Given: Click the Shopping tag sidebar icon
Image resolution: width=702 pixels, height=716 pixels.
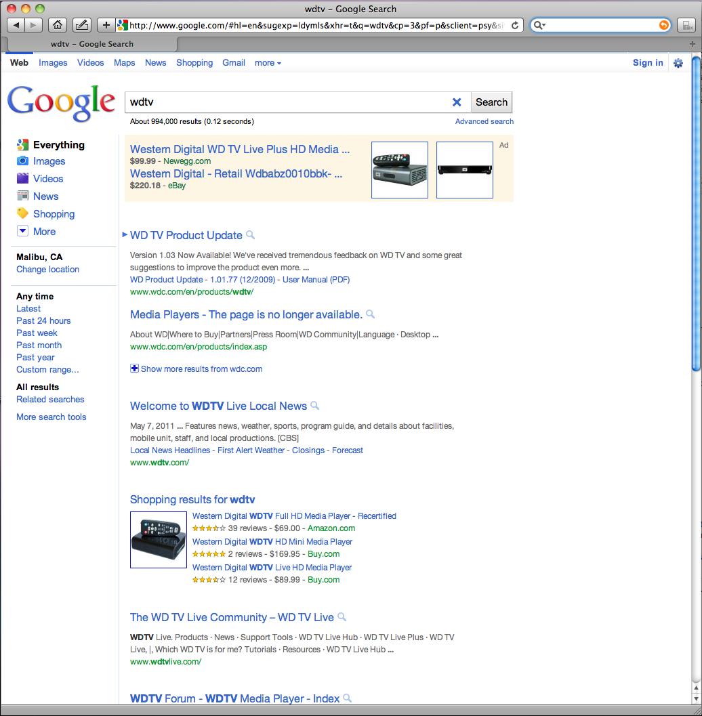Looking at the screenshot, I should (23, 213).
